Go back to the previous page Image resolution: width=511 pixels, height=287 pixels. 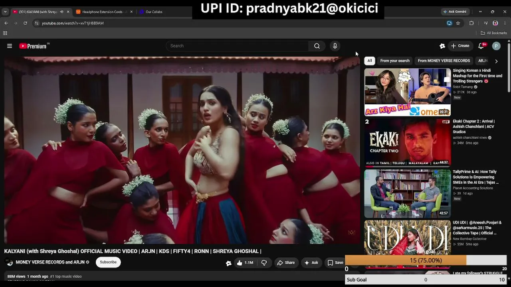[x=6, y=23]
